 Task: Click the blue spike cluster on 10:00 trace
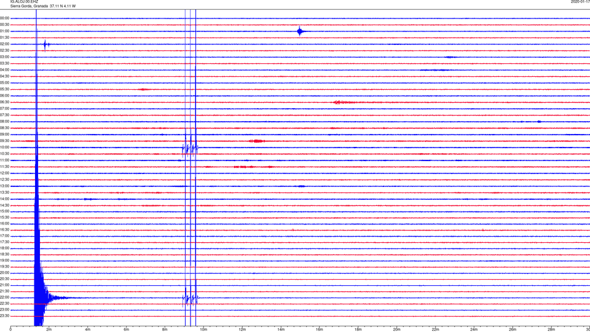point(191,149)
